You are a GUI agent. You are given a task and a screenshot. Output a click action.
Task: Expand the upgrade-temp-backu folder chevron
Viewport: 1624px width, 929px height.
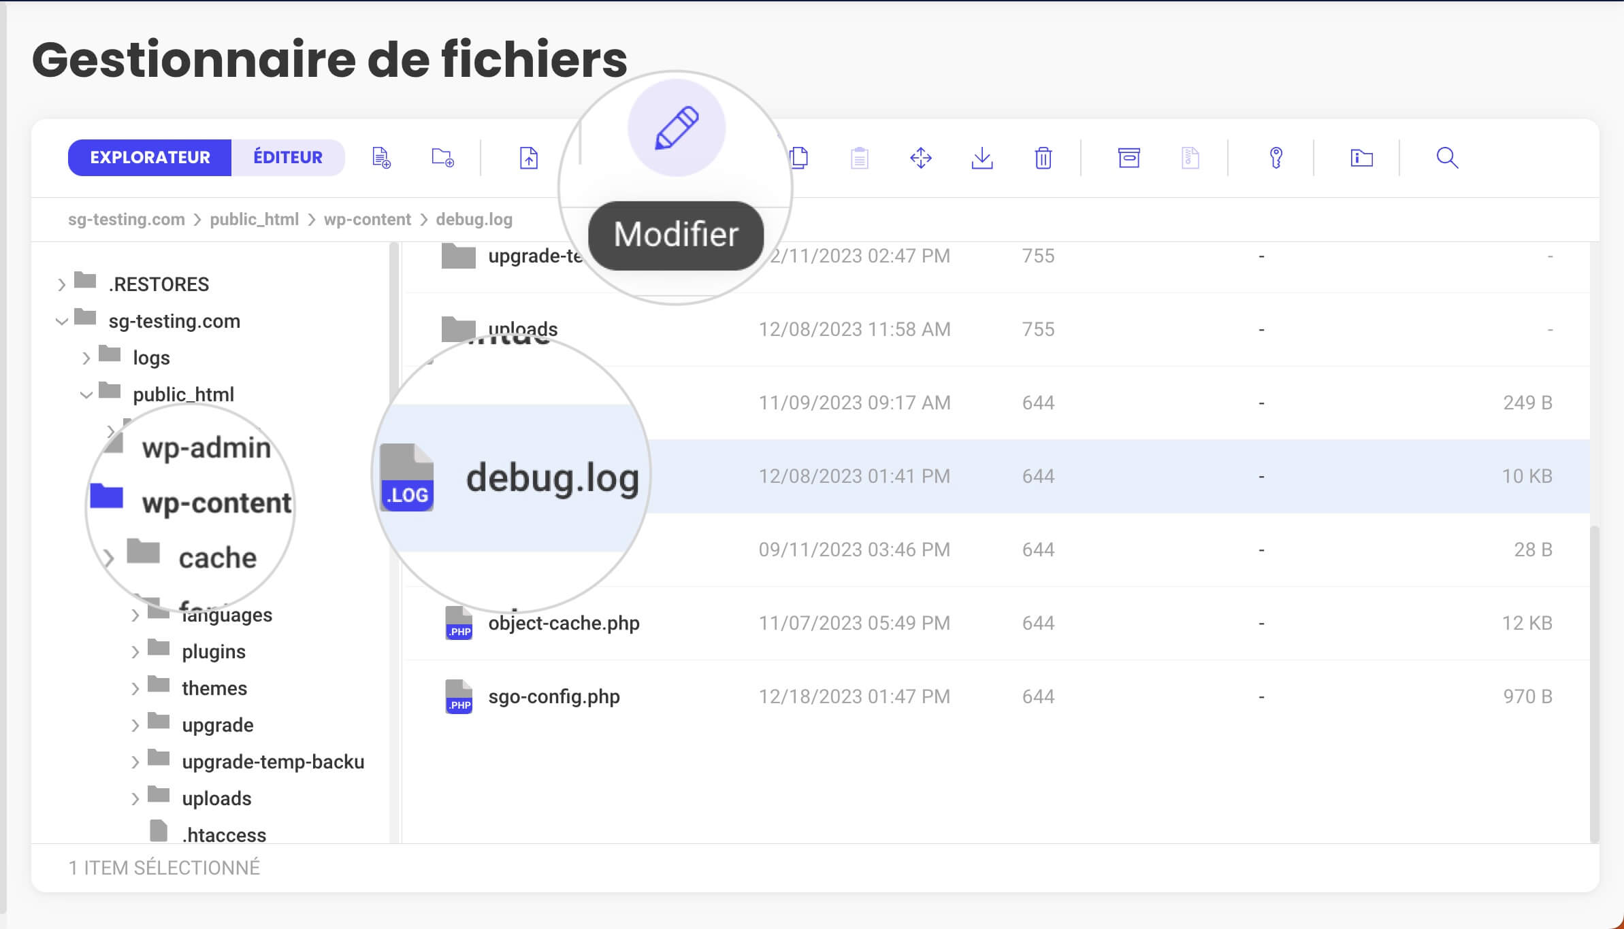tap(135, 762)
